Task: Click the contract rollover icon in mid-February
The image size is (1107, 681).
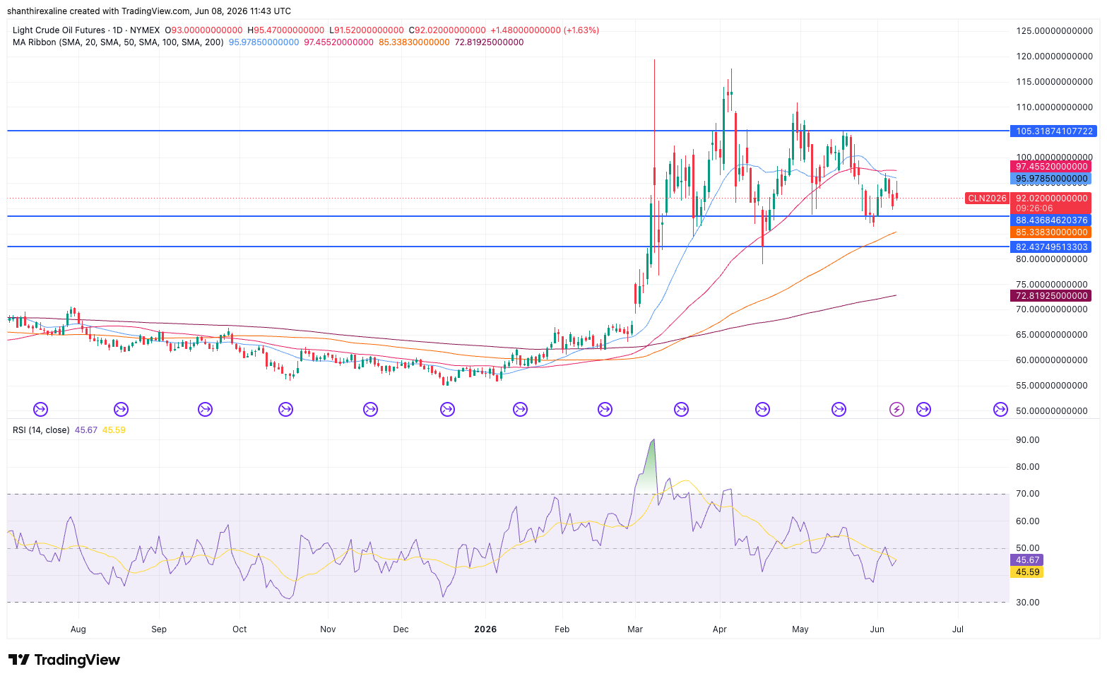Action: pyautogui.click(x=605, y=409)
